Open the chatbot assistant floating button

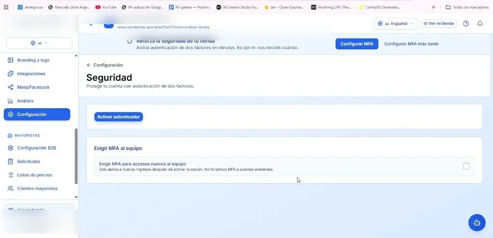tap(477, 223)
